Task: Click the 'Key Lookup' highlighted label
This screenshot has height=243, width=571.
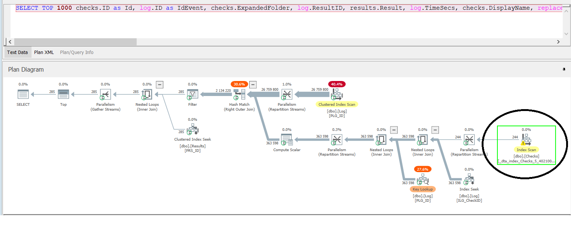Action: 423,189
